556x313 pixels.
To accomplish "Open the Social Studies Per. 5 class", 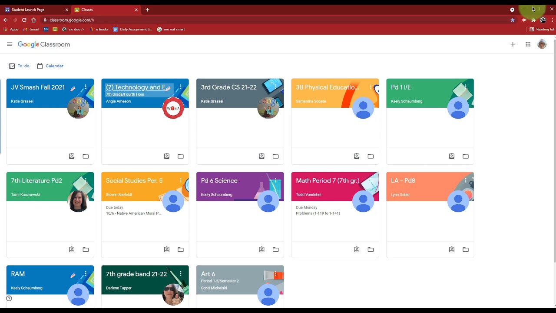I will point(134,181).
